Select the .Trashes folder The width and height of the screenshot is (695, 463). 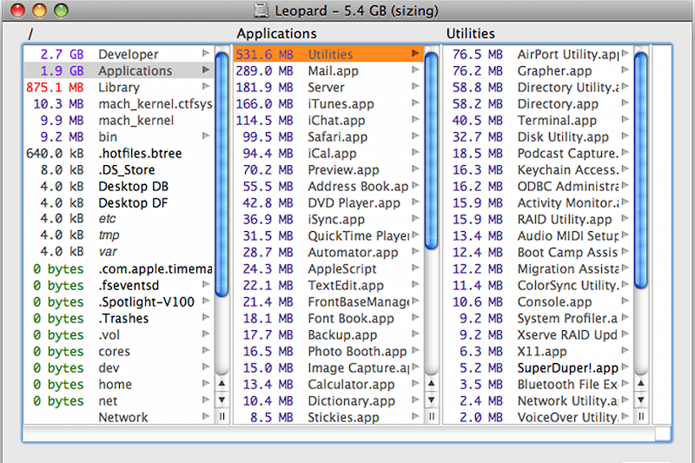[x=119, y=318]
